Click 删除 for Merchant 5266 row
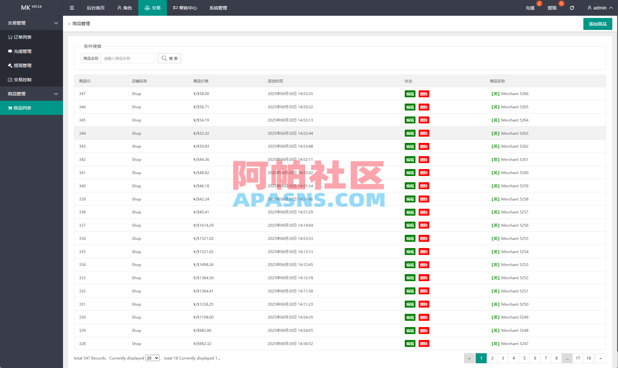 (x=424, y=93)
